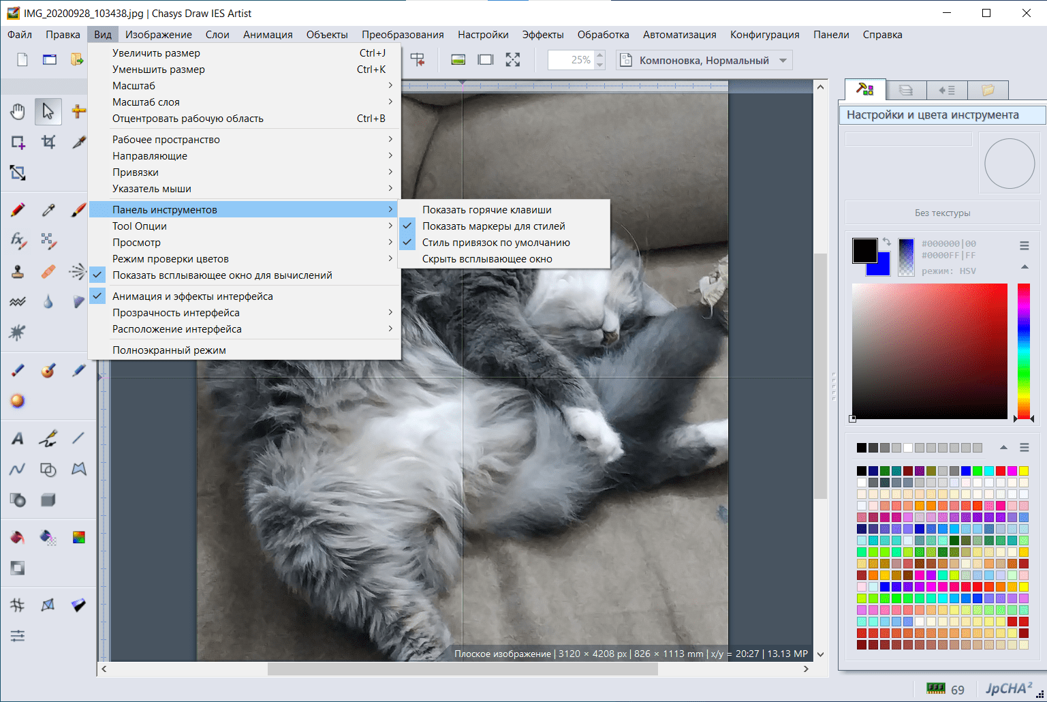The width and height of the screenshot is (1047, 702).
Task: Uncheck Показать маркеры для стилей
Action: pyautogui.click(x=504, y=226)
